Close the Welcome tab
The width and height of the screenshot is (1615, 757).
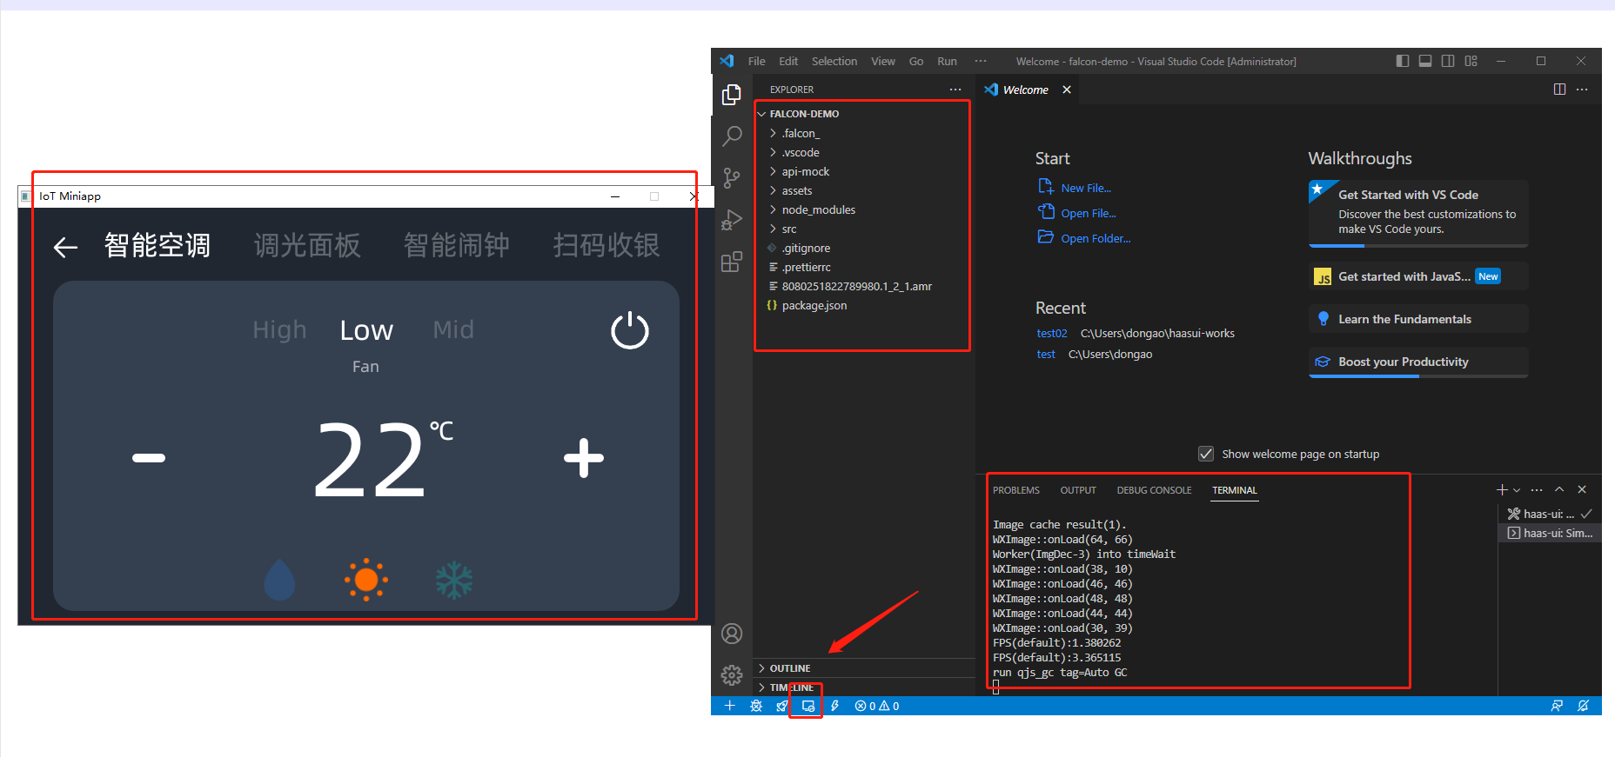[1066, 90]
